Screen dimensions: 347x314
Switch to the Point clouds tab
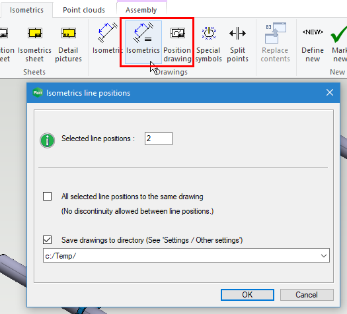click(84, 10)
